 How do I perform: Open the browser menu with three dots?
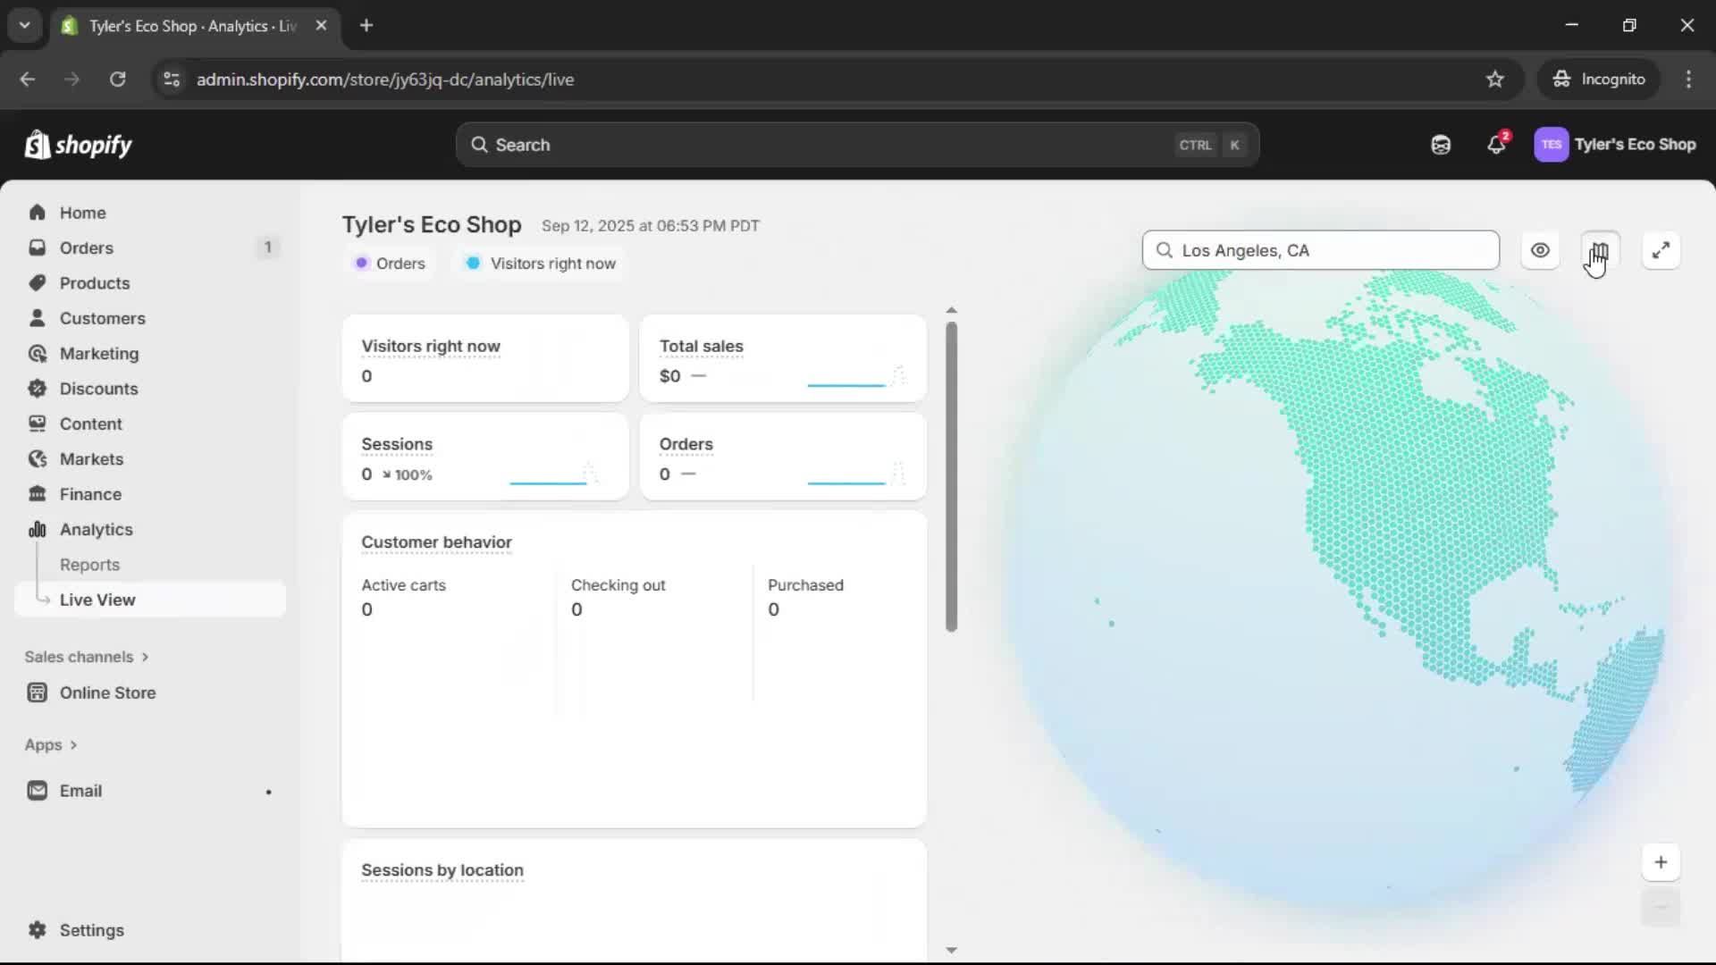click(1688, 79)
